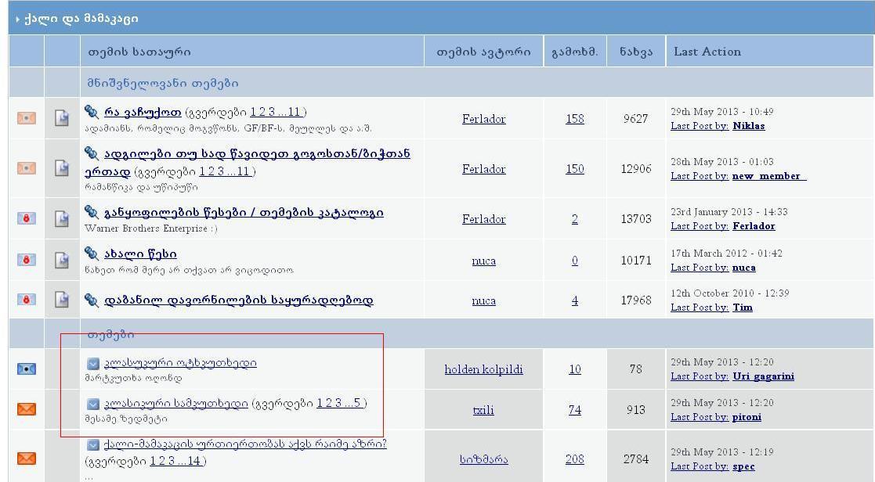
Task: Click the view count 9627
Action: click(x=636, y=119)
